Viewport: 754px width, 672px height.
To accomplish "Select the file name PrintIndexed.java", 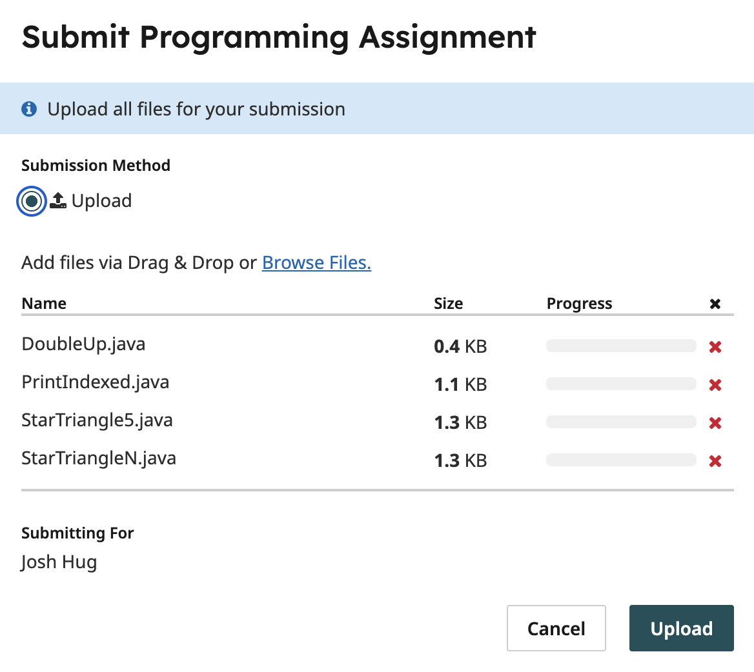I will tap(95, 382).
